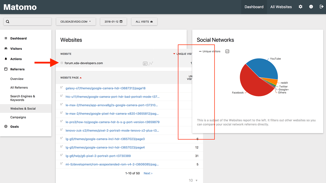Open external link icon beside le-pro3 page
Viewport: 326px width, 183px height.
click(61, 121)
